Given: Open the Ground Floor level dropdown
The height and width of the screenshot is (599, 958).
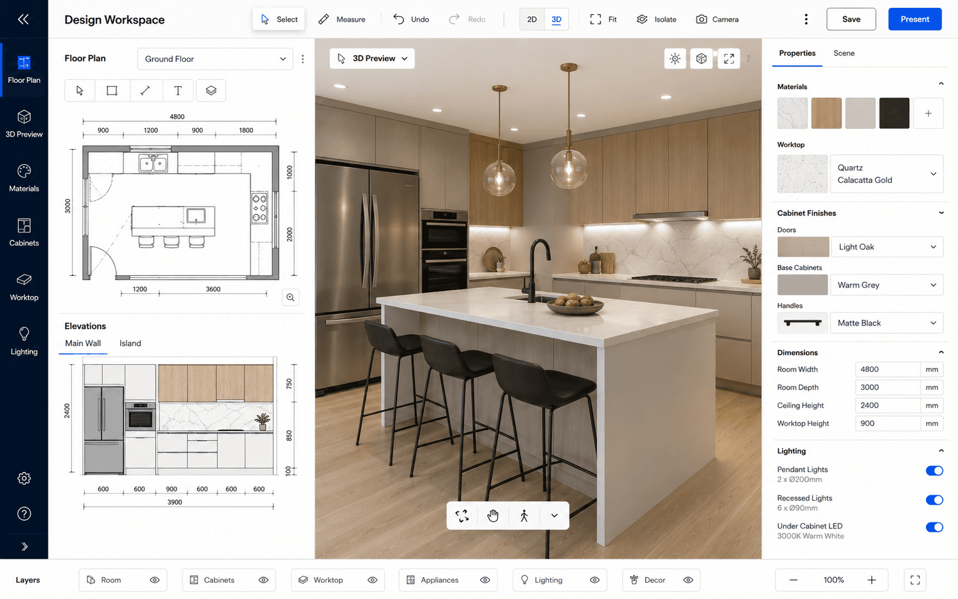Looking at the screenshot, I should click(215, 59).
